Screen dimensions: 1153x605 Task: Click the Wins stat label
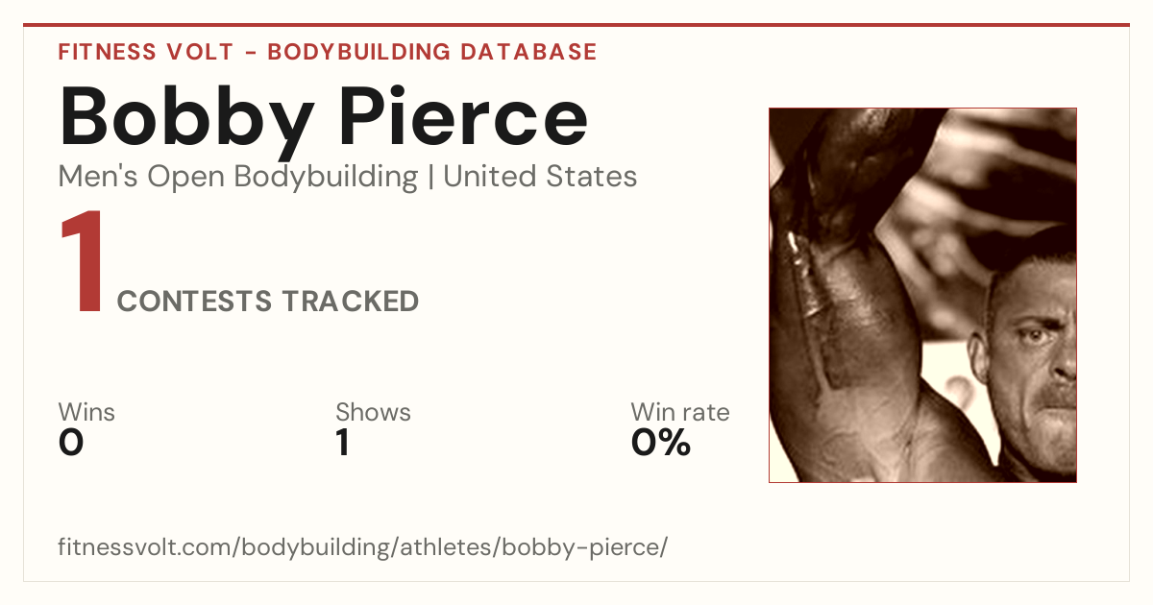(86, 413)
